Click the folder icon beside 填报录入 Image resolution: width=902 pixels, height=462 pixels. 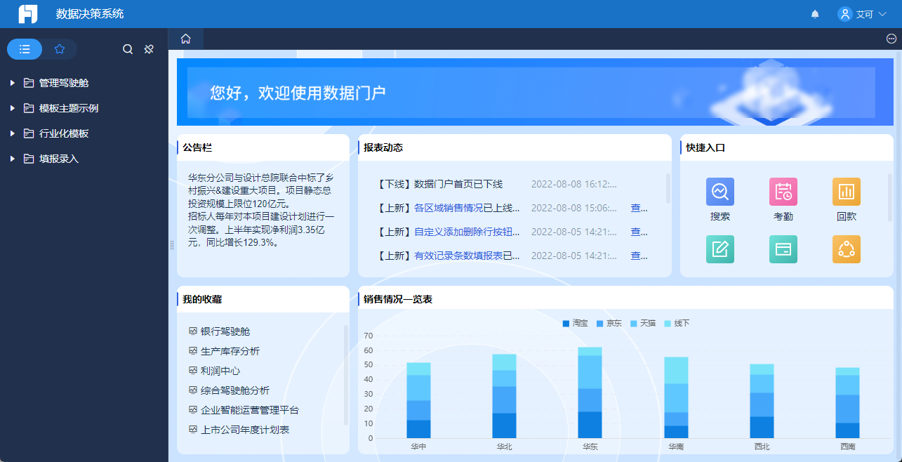[29, 159]
